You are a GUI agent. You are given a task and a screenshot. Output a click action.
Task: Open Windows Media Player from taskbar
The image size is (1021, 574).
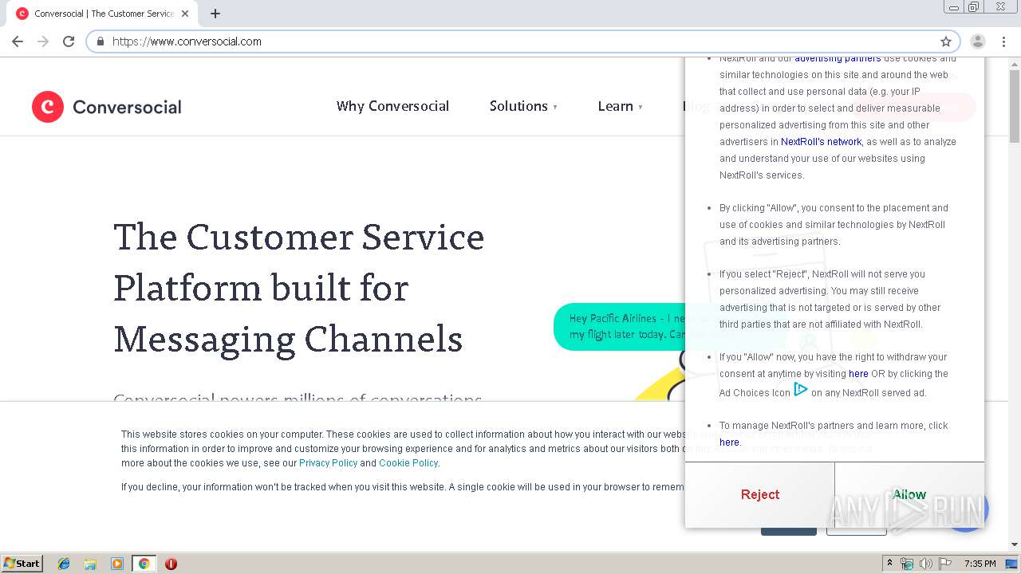click(x=116, y=564)
